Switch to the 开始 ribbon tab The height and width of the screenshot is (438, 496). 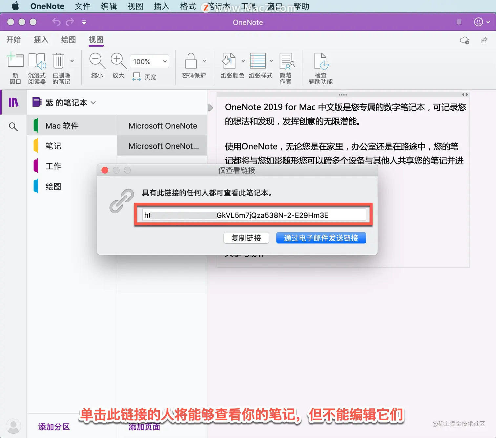13,40
